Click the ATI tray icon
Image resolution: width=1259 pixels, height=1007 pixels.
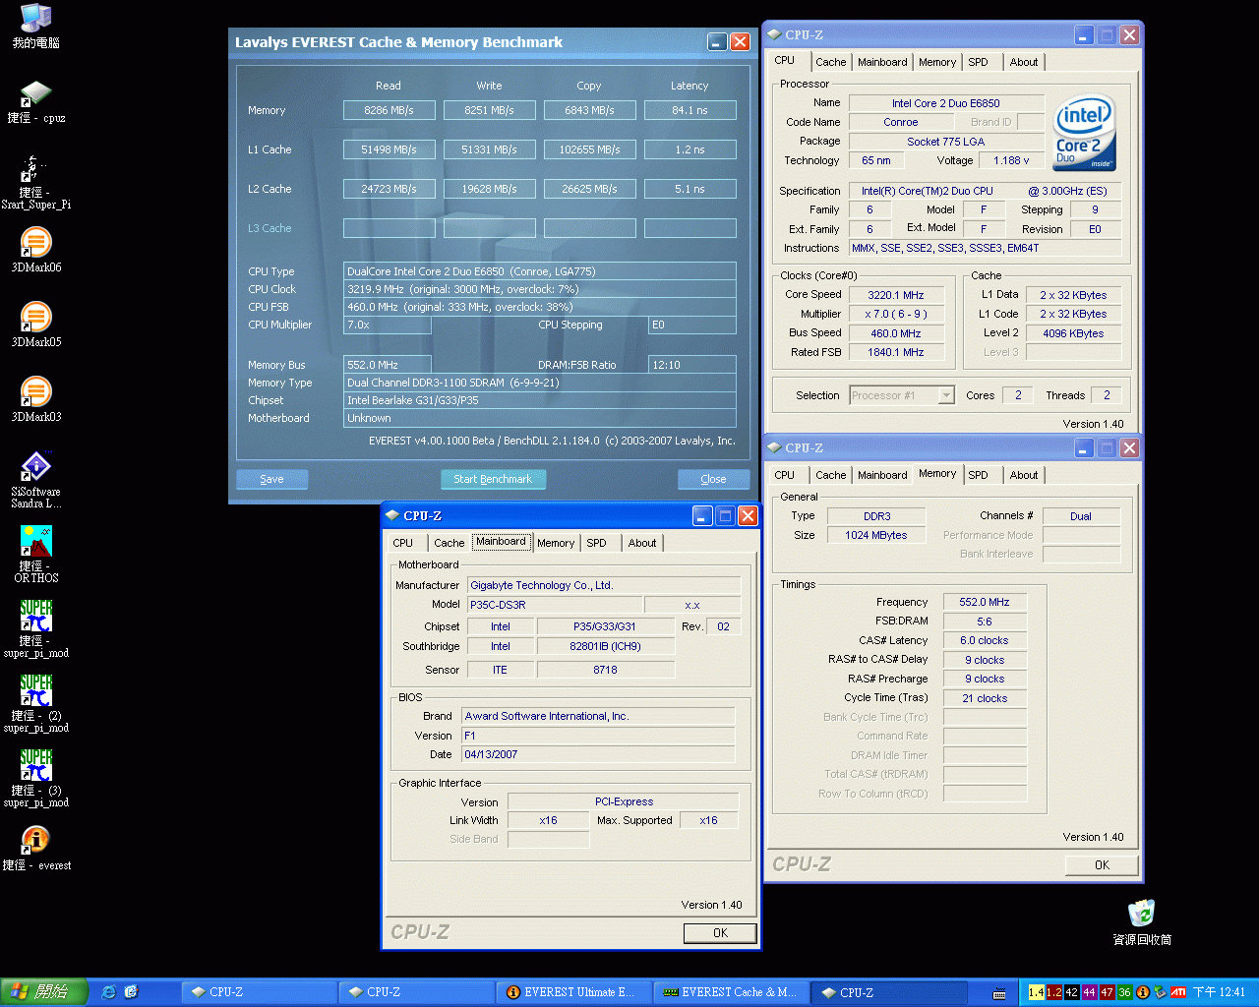coord(1177,992)
